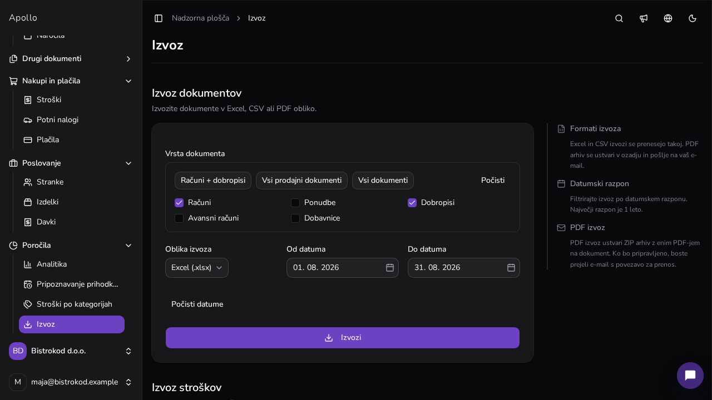Click the Analitika chart icon

(x=28, y=264)
